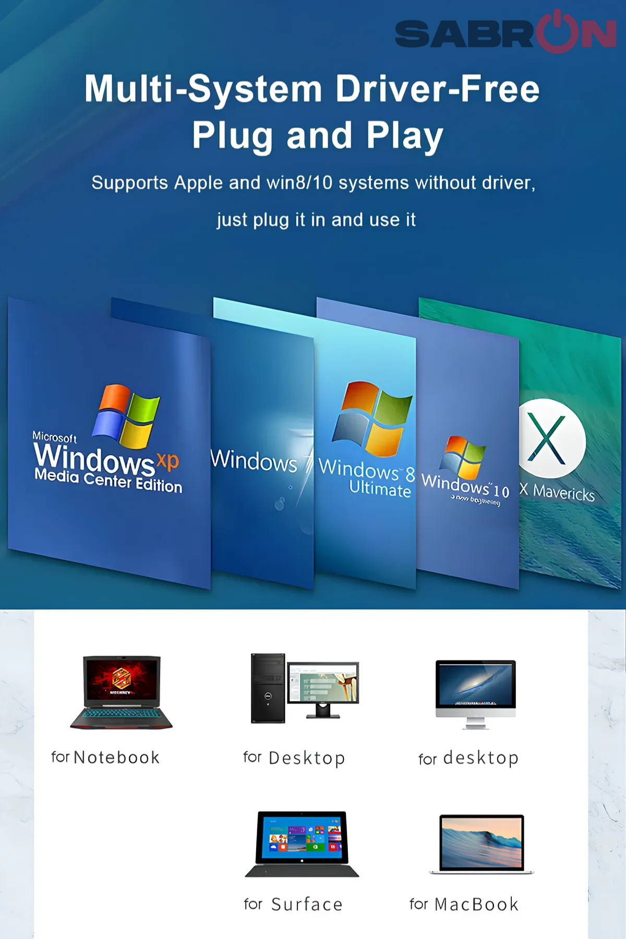
Task: Click the Windows 10 flag logo
Action: tap(462, 458)
